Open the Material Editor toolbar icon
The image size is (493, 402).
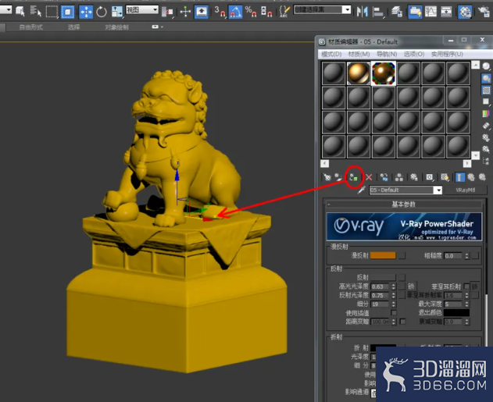(465, 12)
